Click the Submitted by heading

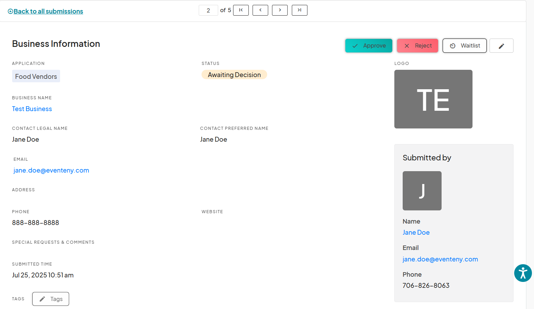click(x=427, y=158)
